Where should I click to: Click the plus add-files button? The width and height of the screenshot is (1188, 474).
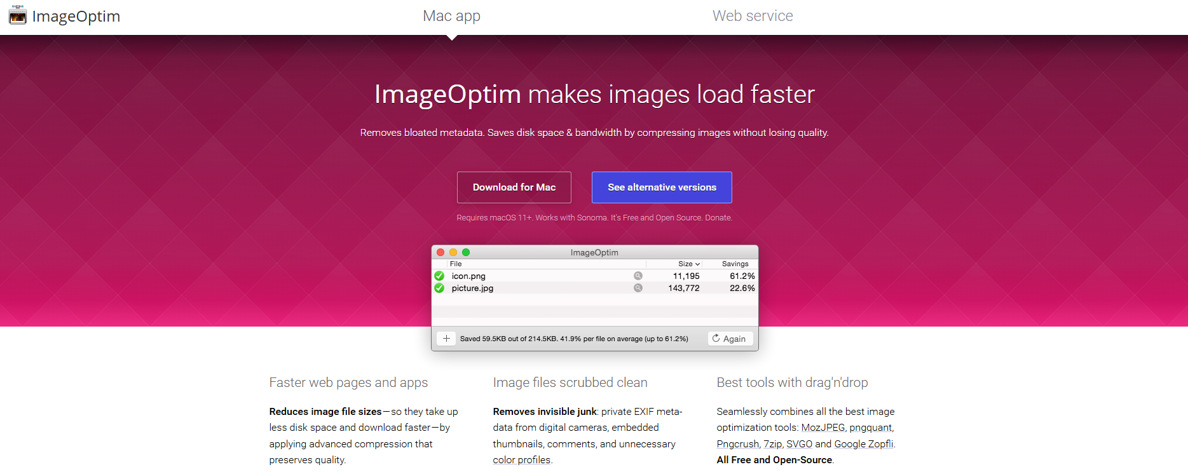click(446, 339)
